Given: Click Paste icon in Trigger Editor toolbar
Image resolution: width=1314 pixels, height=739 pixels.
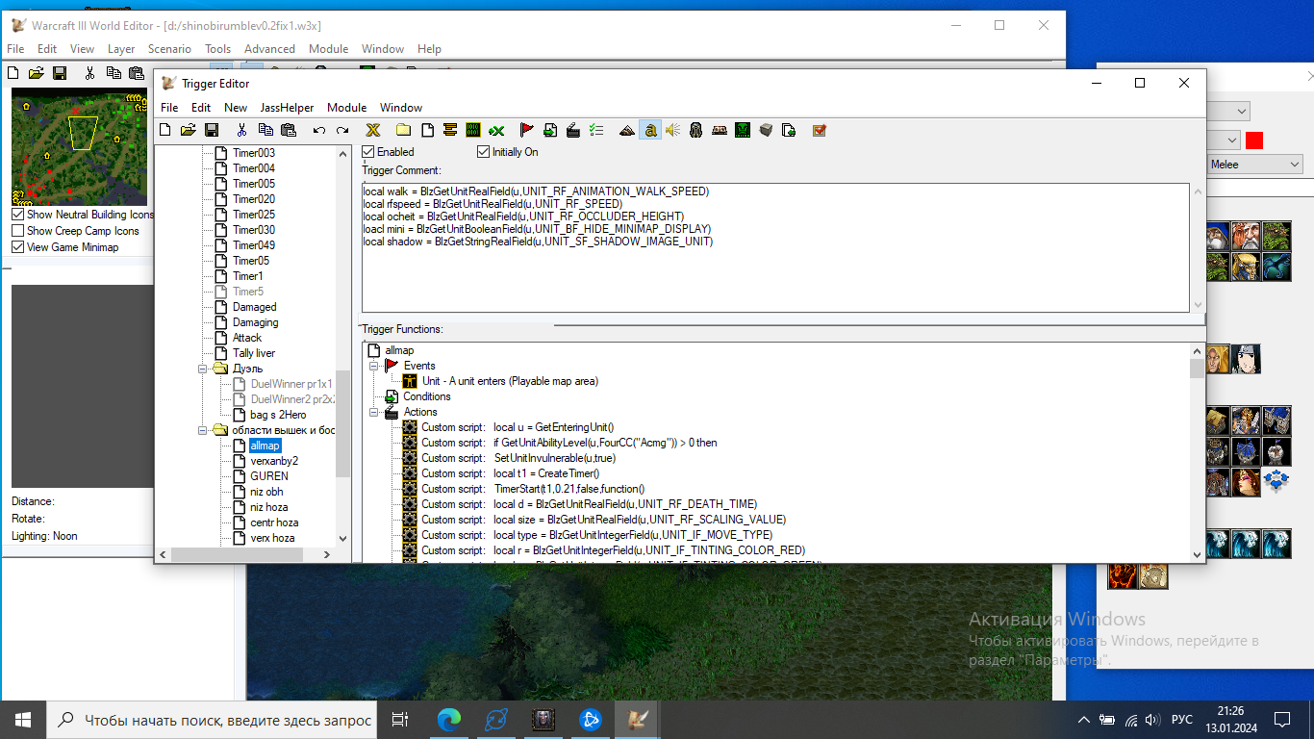Looking at the screenshot, I should (289, 131).
